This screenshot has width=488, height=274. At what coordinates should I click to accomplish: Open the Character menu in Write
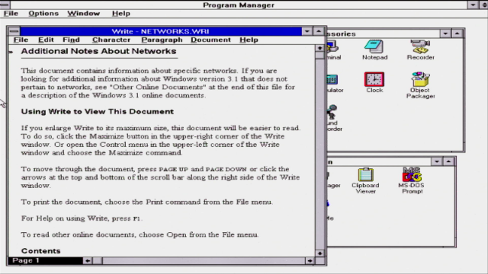tap(111, 40)
